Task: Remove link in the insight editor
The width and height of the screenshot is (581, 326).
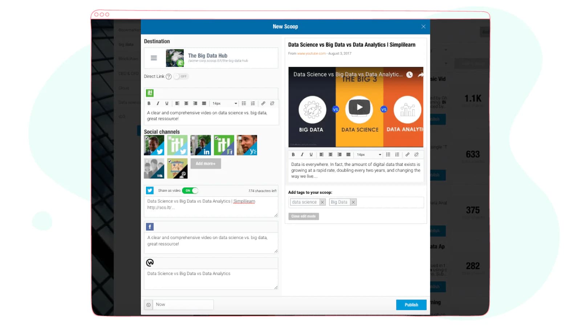Action: (272, 104)
